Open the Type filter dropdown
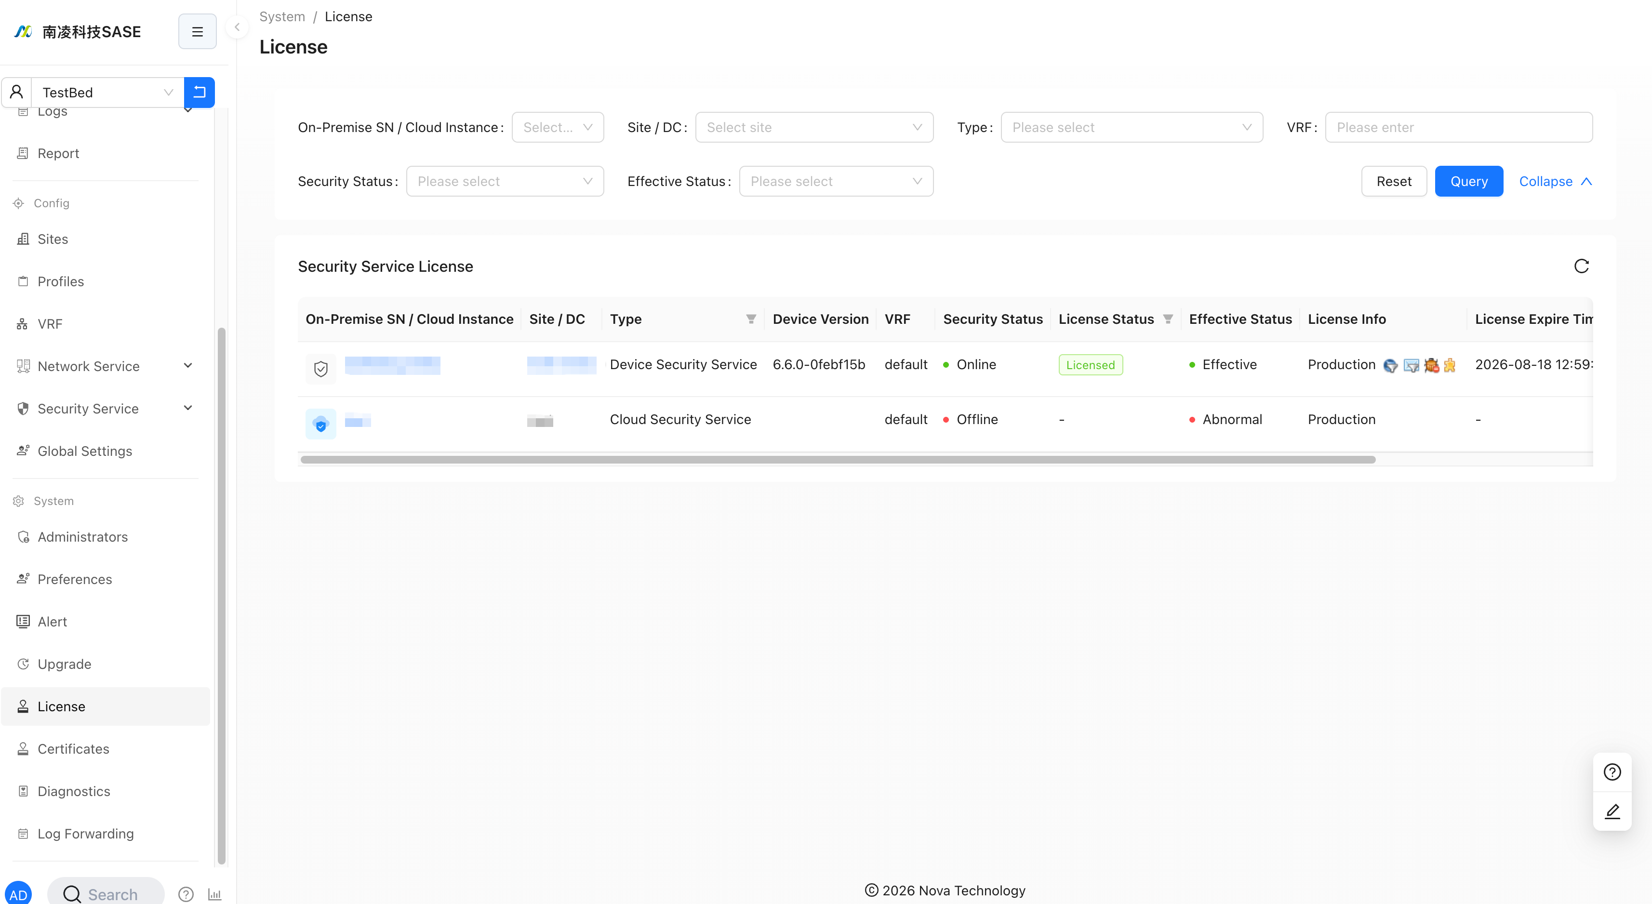Screen dimensions: 1652x904 [x=1131, y=128]
